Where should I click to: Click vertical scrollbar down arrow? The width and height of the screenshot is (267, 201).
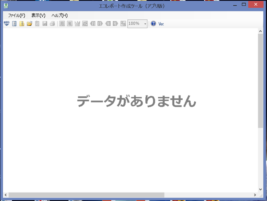[x=261, y=189]
